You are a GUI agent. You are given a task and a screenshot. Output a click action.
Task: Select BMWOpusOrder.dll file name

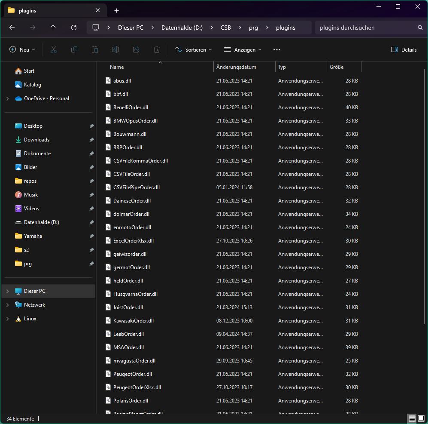[x=135, y=120]
